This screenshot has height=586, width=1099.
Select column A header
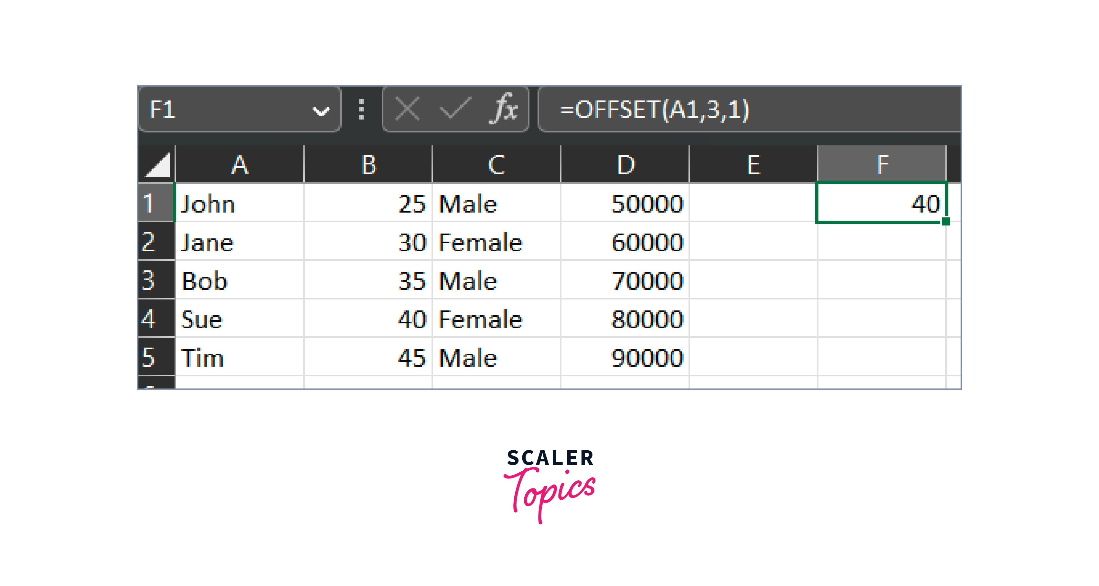click(239, 165)
